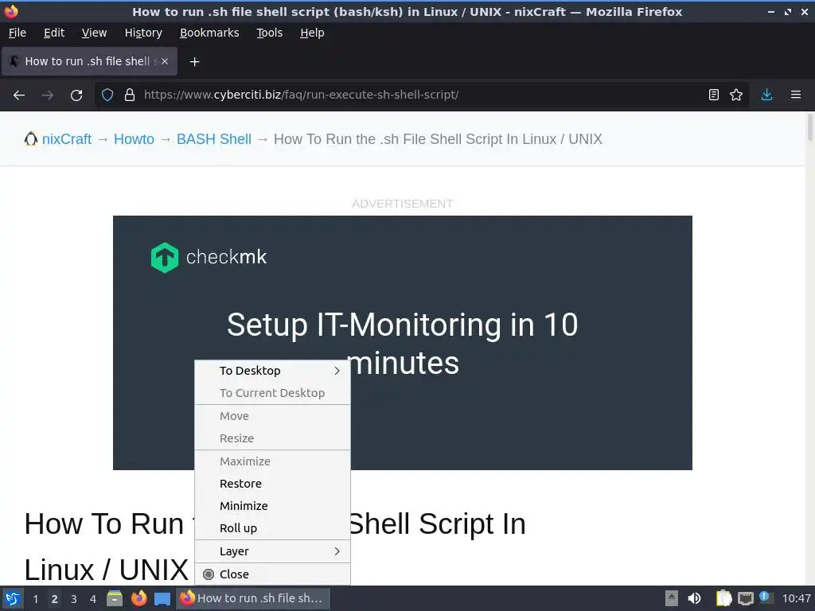Choose Roll up in the context menu

[272, 528]
